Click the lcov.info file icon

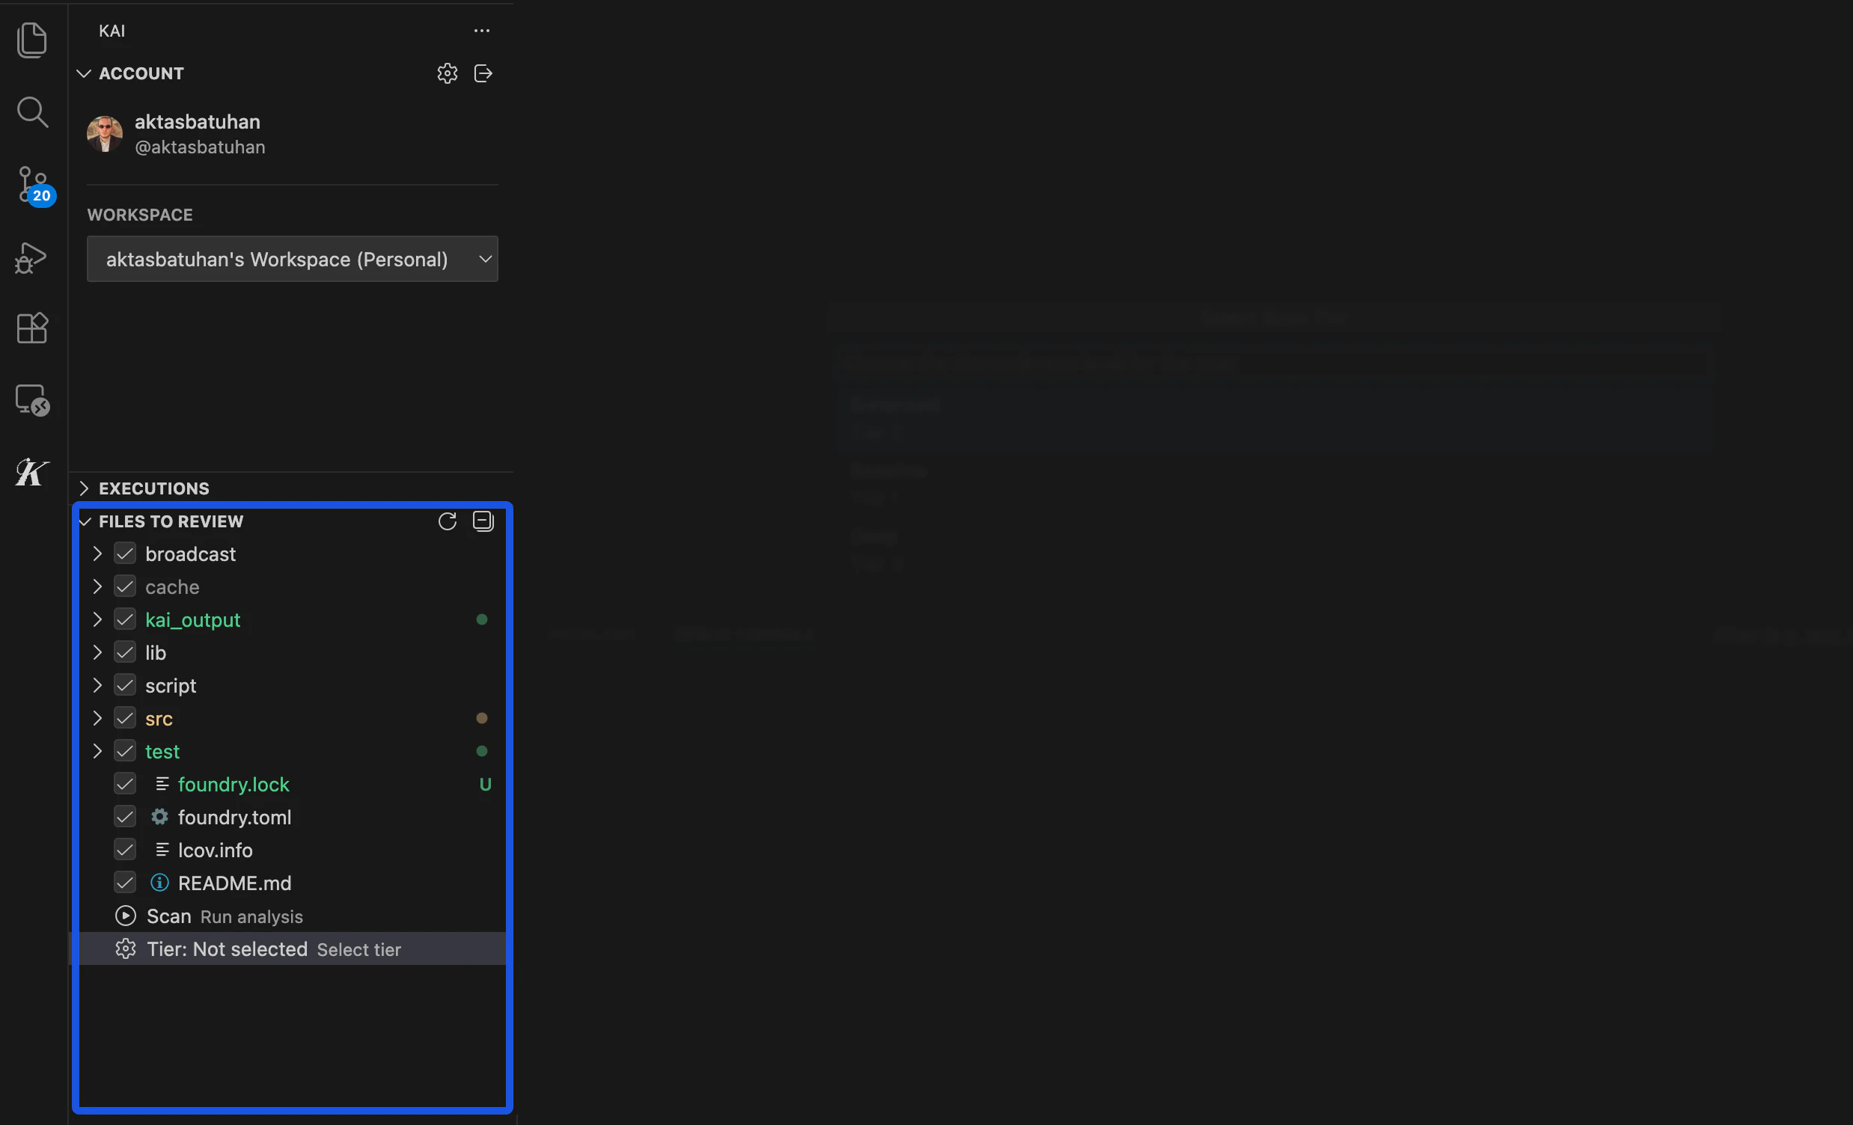click(162, 849)
